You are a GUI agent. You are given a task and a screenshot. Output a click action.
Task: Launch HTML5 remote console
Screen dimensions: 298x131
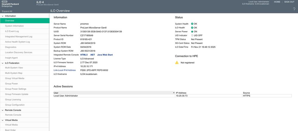click(84, 55)
